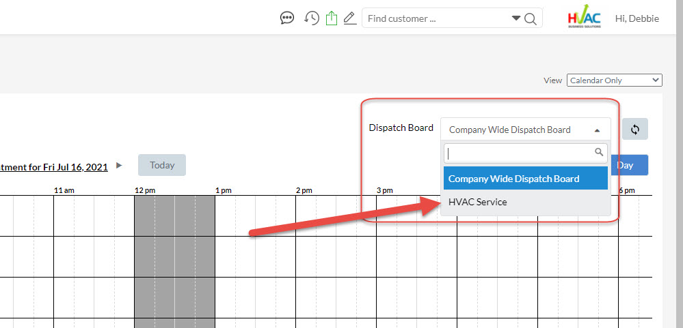The image size is (683, 328).
Task: Open the recent history clock icon
Action: click(312, 18)
